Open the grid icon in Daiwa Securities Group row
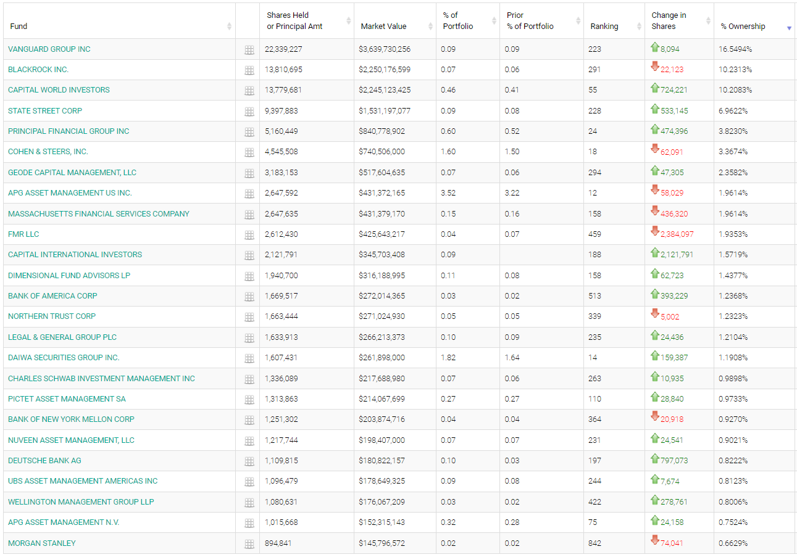The height and width of the screenshot is (557, 797). coord(249,358)
